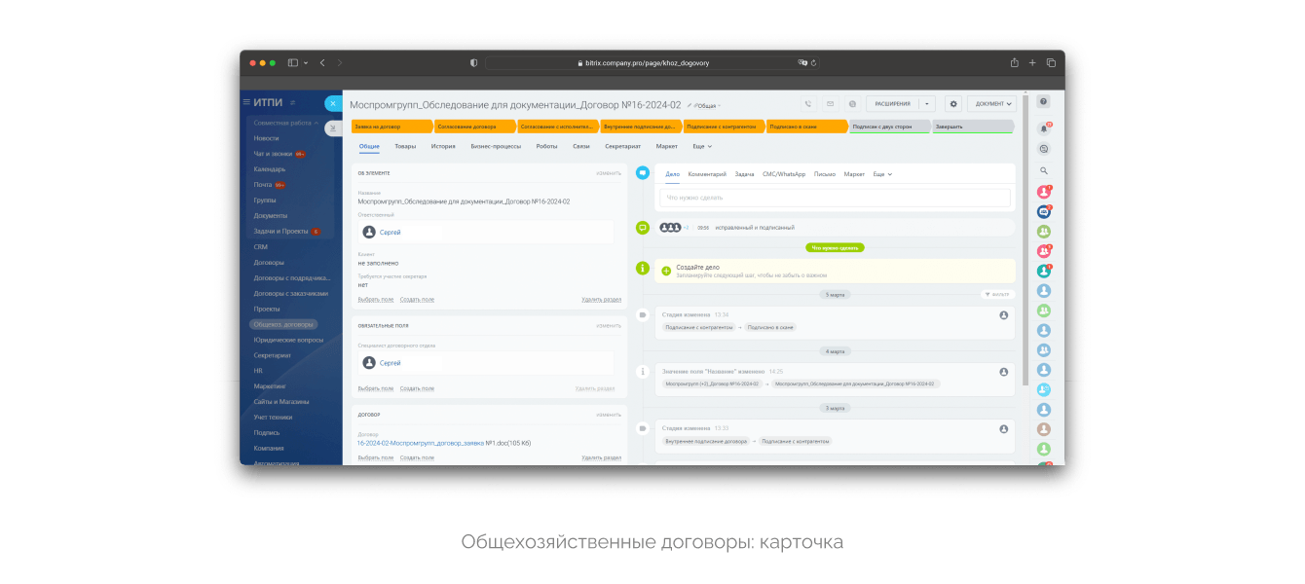
Task: Click the Что нужно сделать input field
Action: [x=835, y=198]
